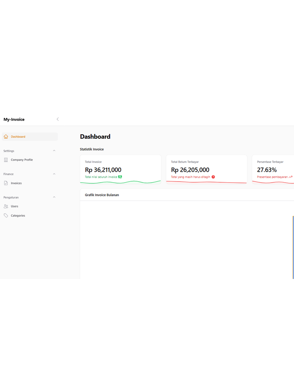
Task: Click the Company Profile building icon
Action: click(x=6, y=160)
